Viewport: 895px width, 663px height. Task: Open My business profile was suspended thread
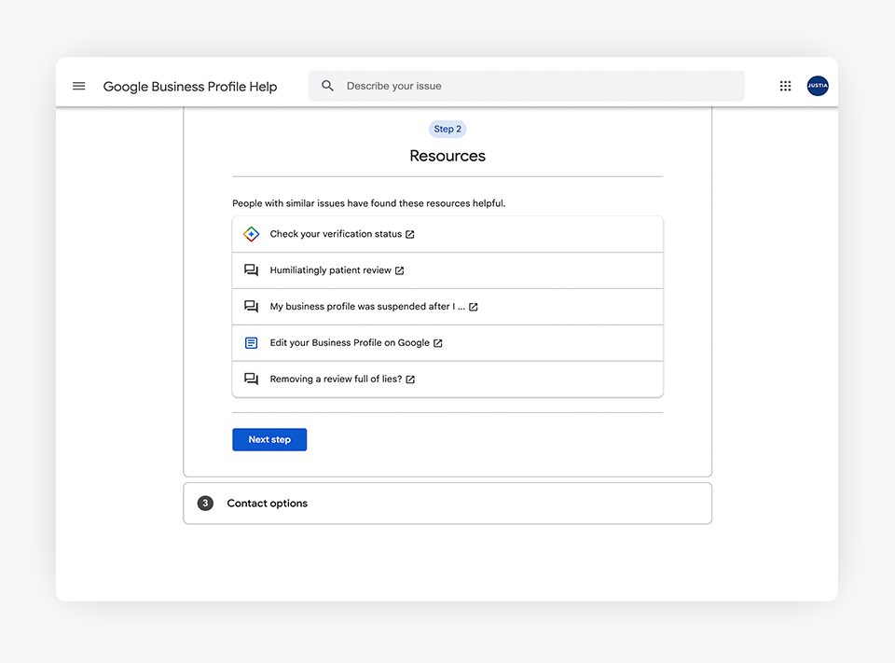pos(366,307)
